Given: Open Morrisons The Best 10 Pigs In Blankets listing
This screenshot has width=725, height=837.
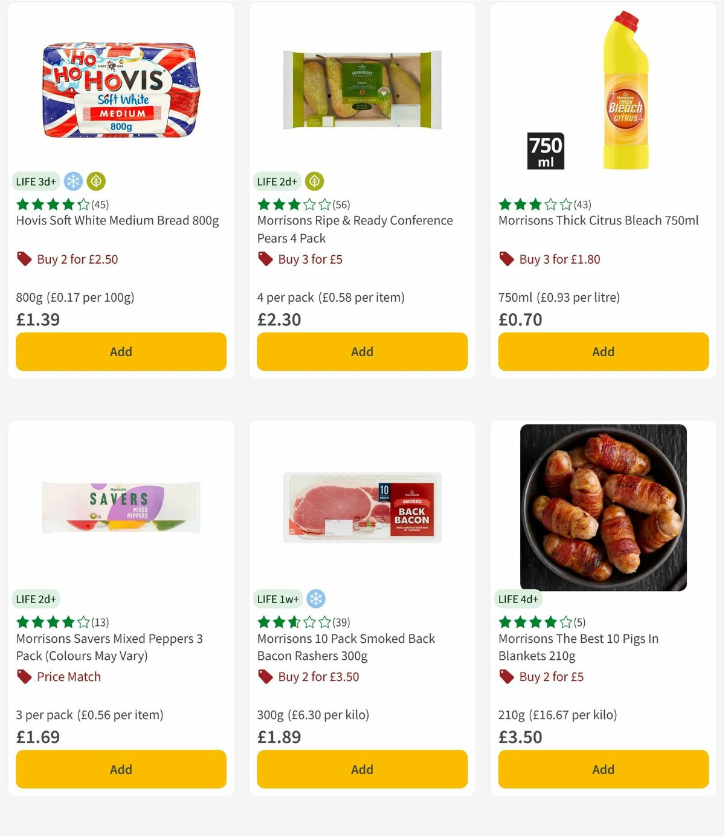Looking at the screenshot, I should pyautogui.click(x=578, y=647).
